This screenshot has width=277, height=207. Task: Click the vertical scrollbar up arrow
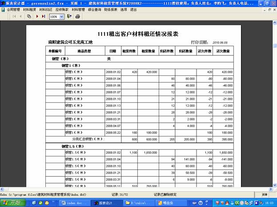274,23
